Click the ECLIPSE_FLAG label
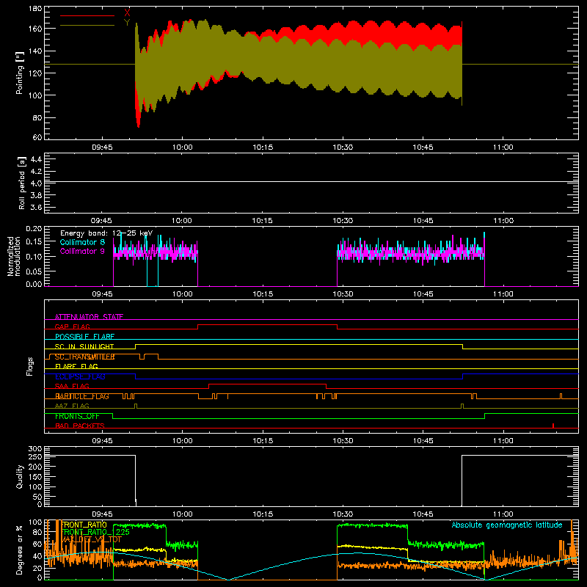This screenshot has width=587, height=587. (80, 376)
